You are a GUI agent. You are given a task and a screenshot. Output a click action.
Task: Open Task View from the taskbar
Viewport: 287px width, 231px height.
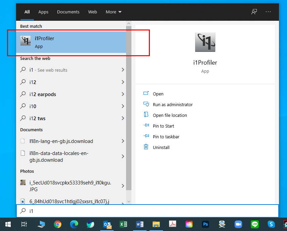coord(24,224)
